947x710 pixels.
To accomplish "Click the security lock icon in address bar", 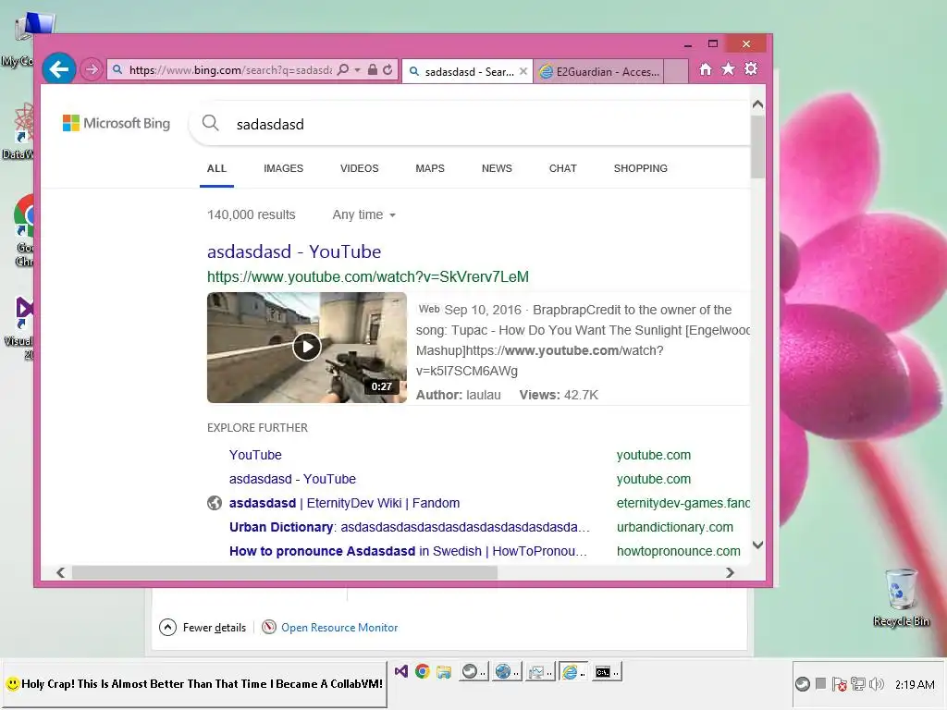I will (x=373, y=69).
